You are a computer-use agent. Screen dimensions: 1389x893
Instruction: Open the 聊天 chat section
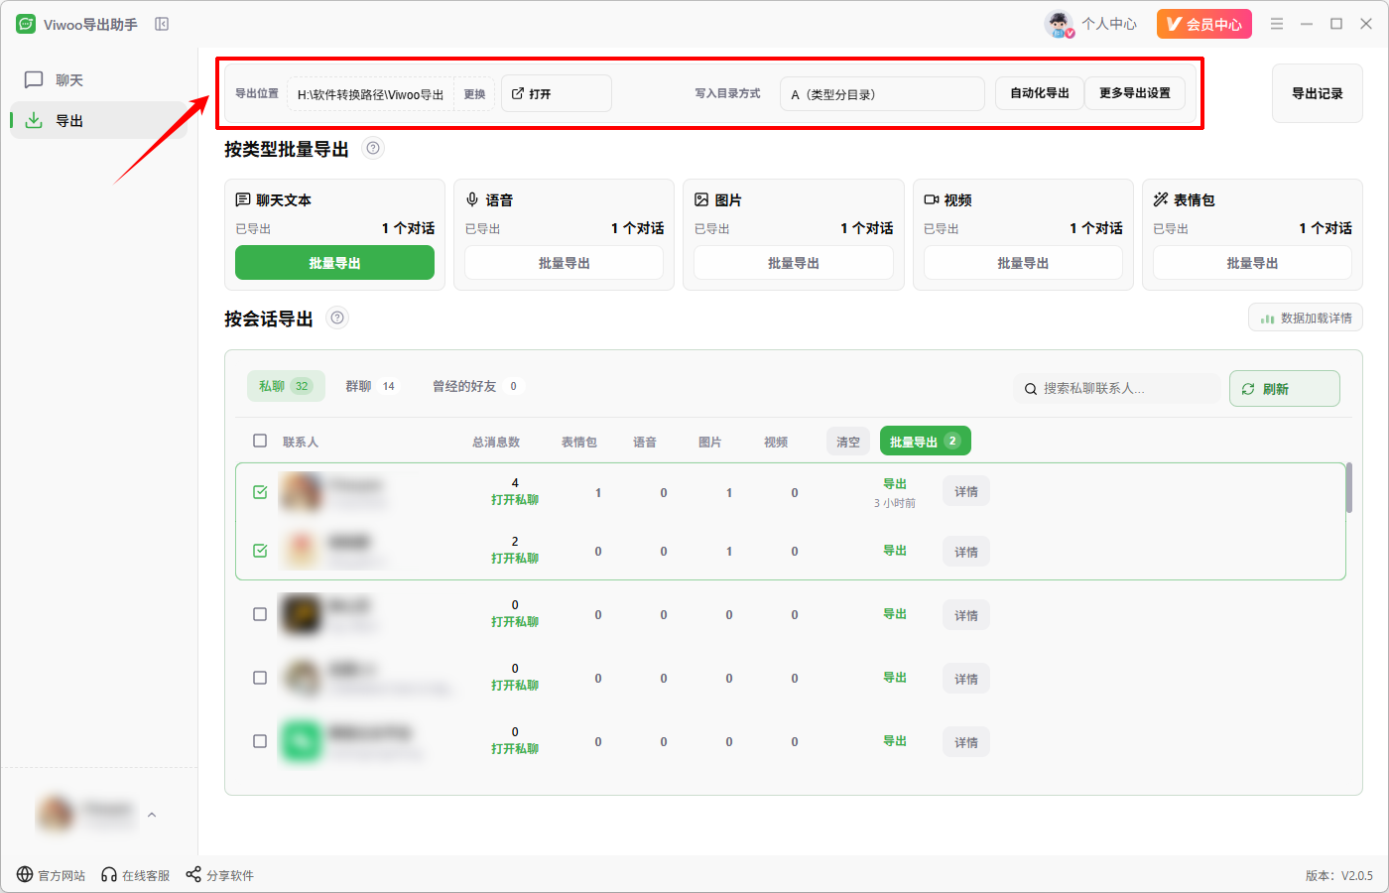pos(98,79)
